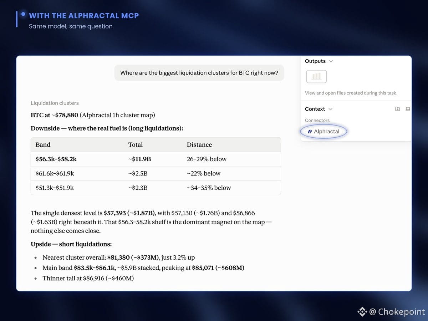Select the $61.6k–$61.9k band cell
428x321 pixels.
[x=55, y=173]
